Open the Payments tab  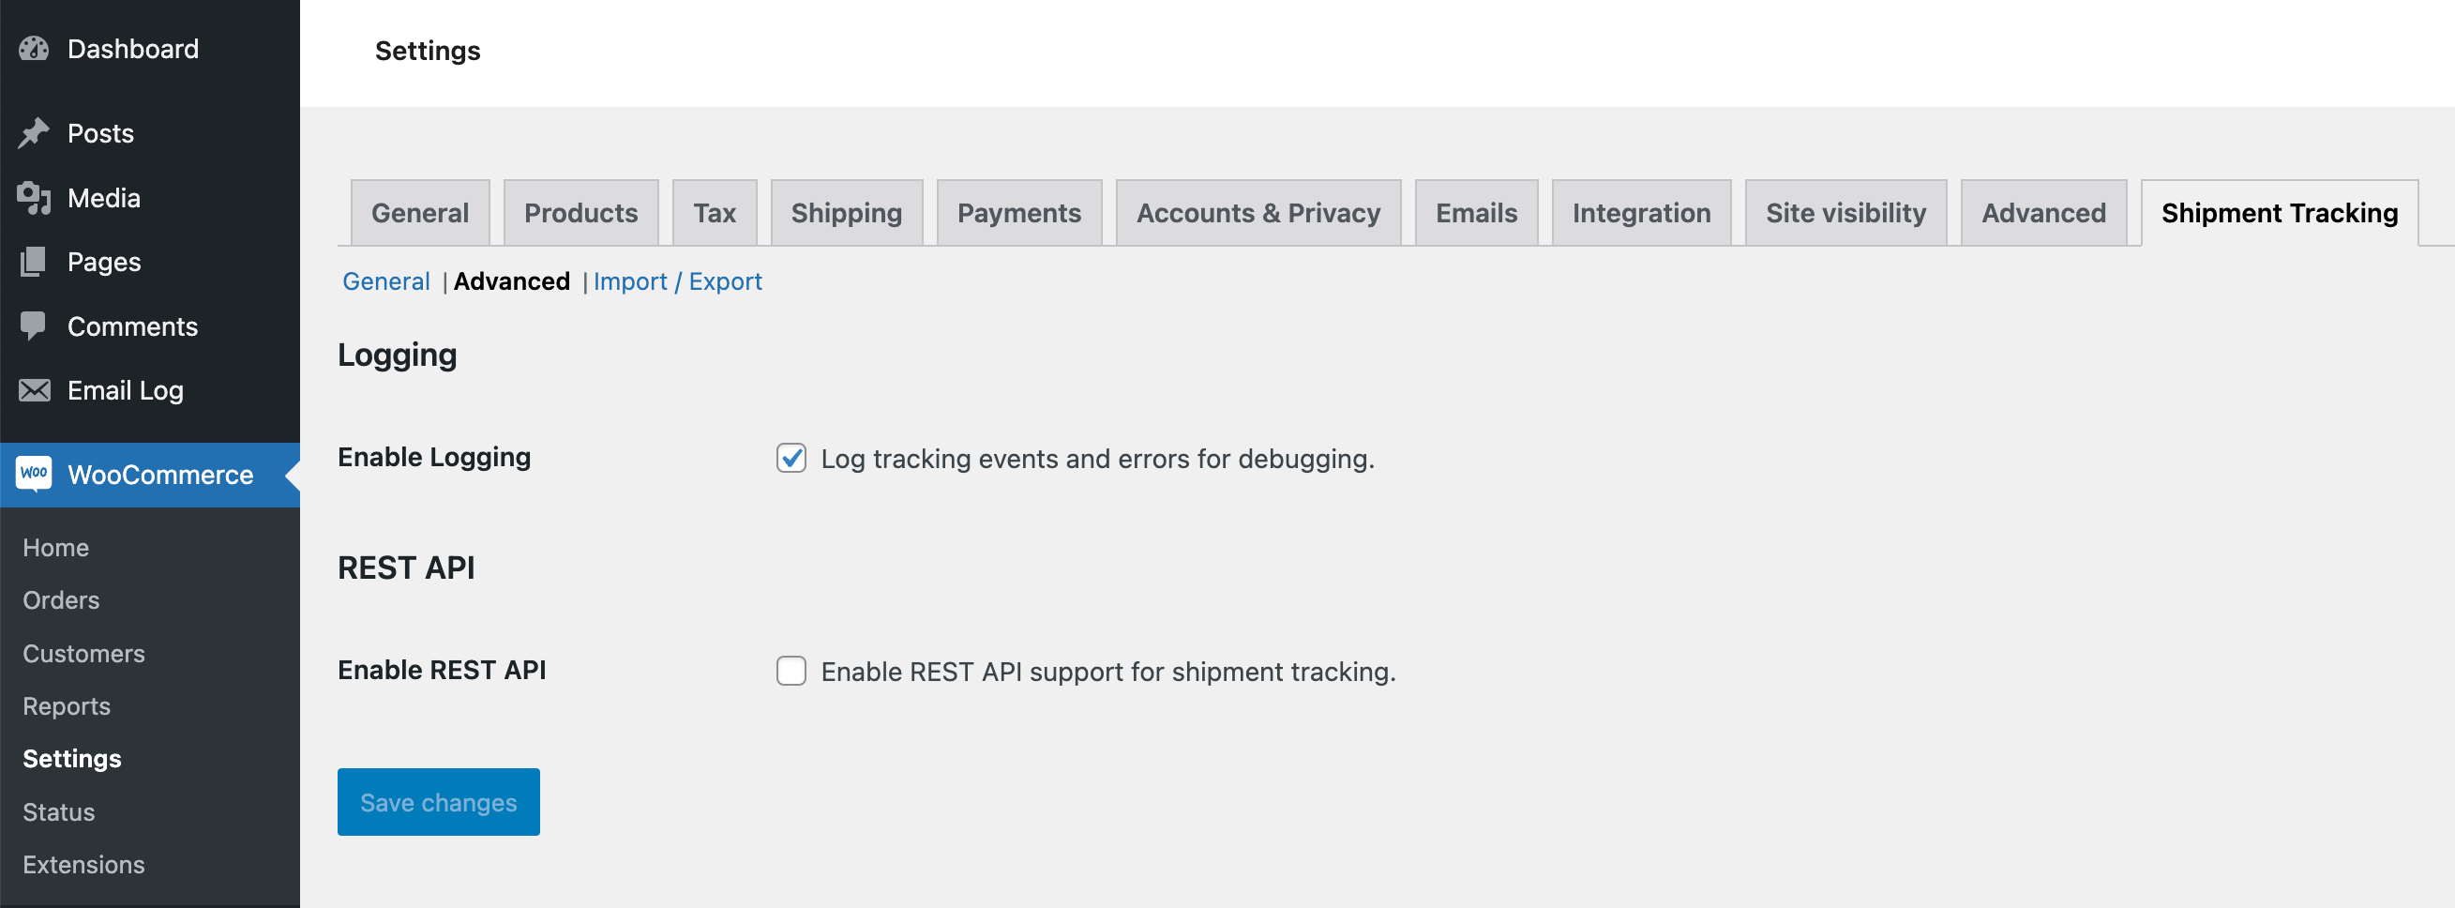point(1018,213)
